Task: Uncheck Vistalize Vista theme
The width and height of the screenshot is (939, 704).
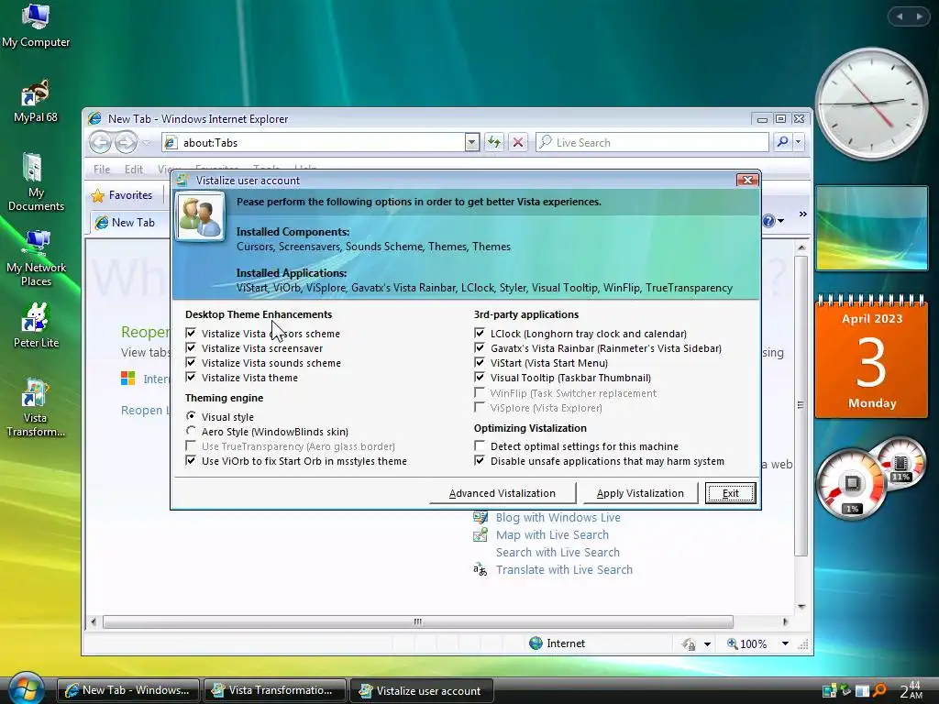Action: point(191,377)
